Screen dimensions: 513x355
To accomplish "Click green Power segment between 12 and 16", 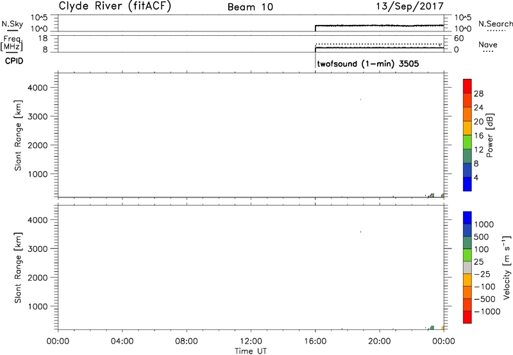I will click(467, 142).
